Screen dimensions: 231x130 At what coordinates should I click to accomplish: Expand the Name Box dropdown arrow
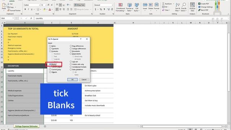coord(13,18)
